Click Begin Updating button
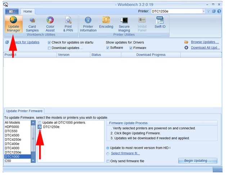226x175 pixels. [x=198, y=161]
